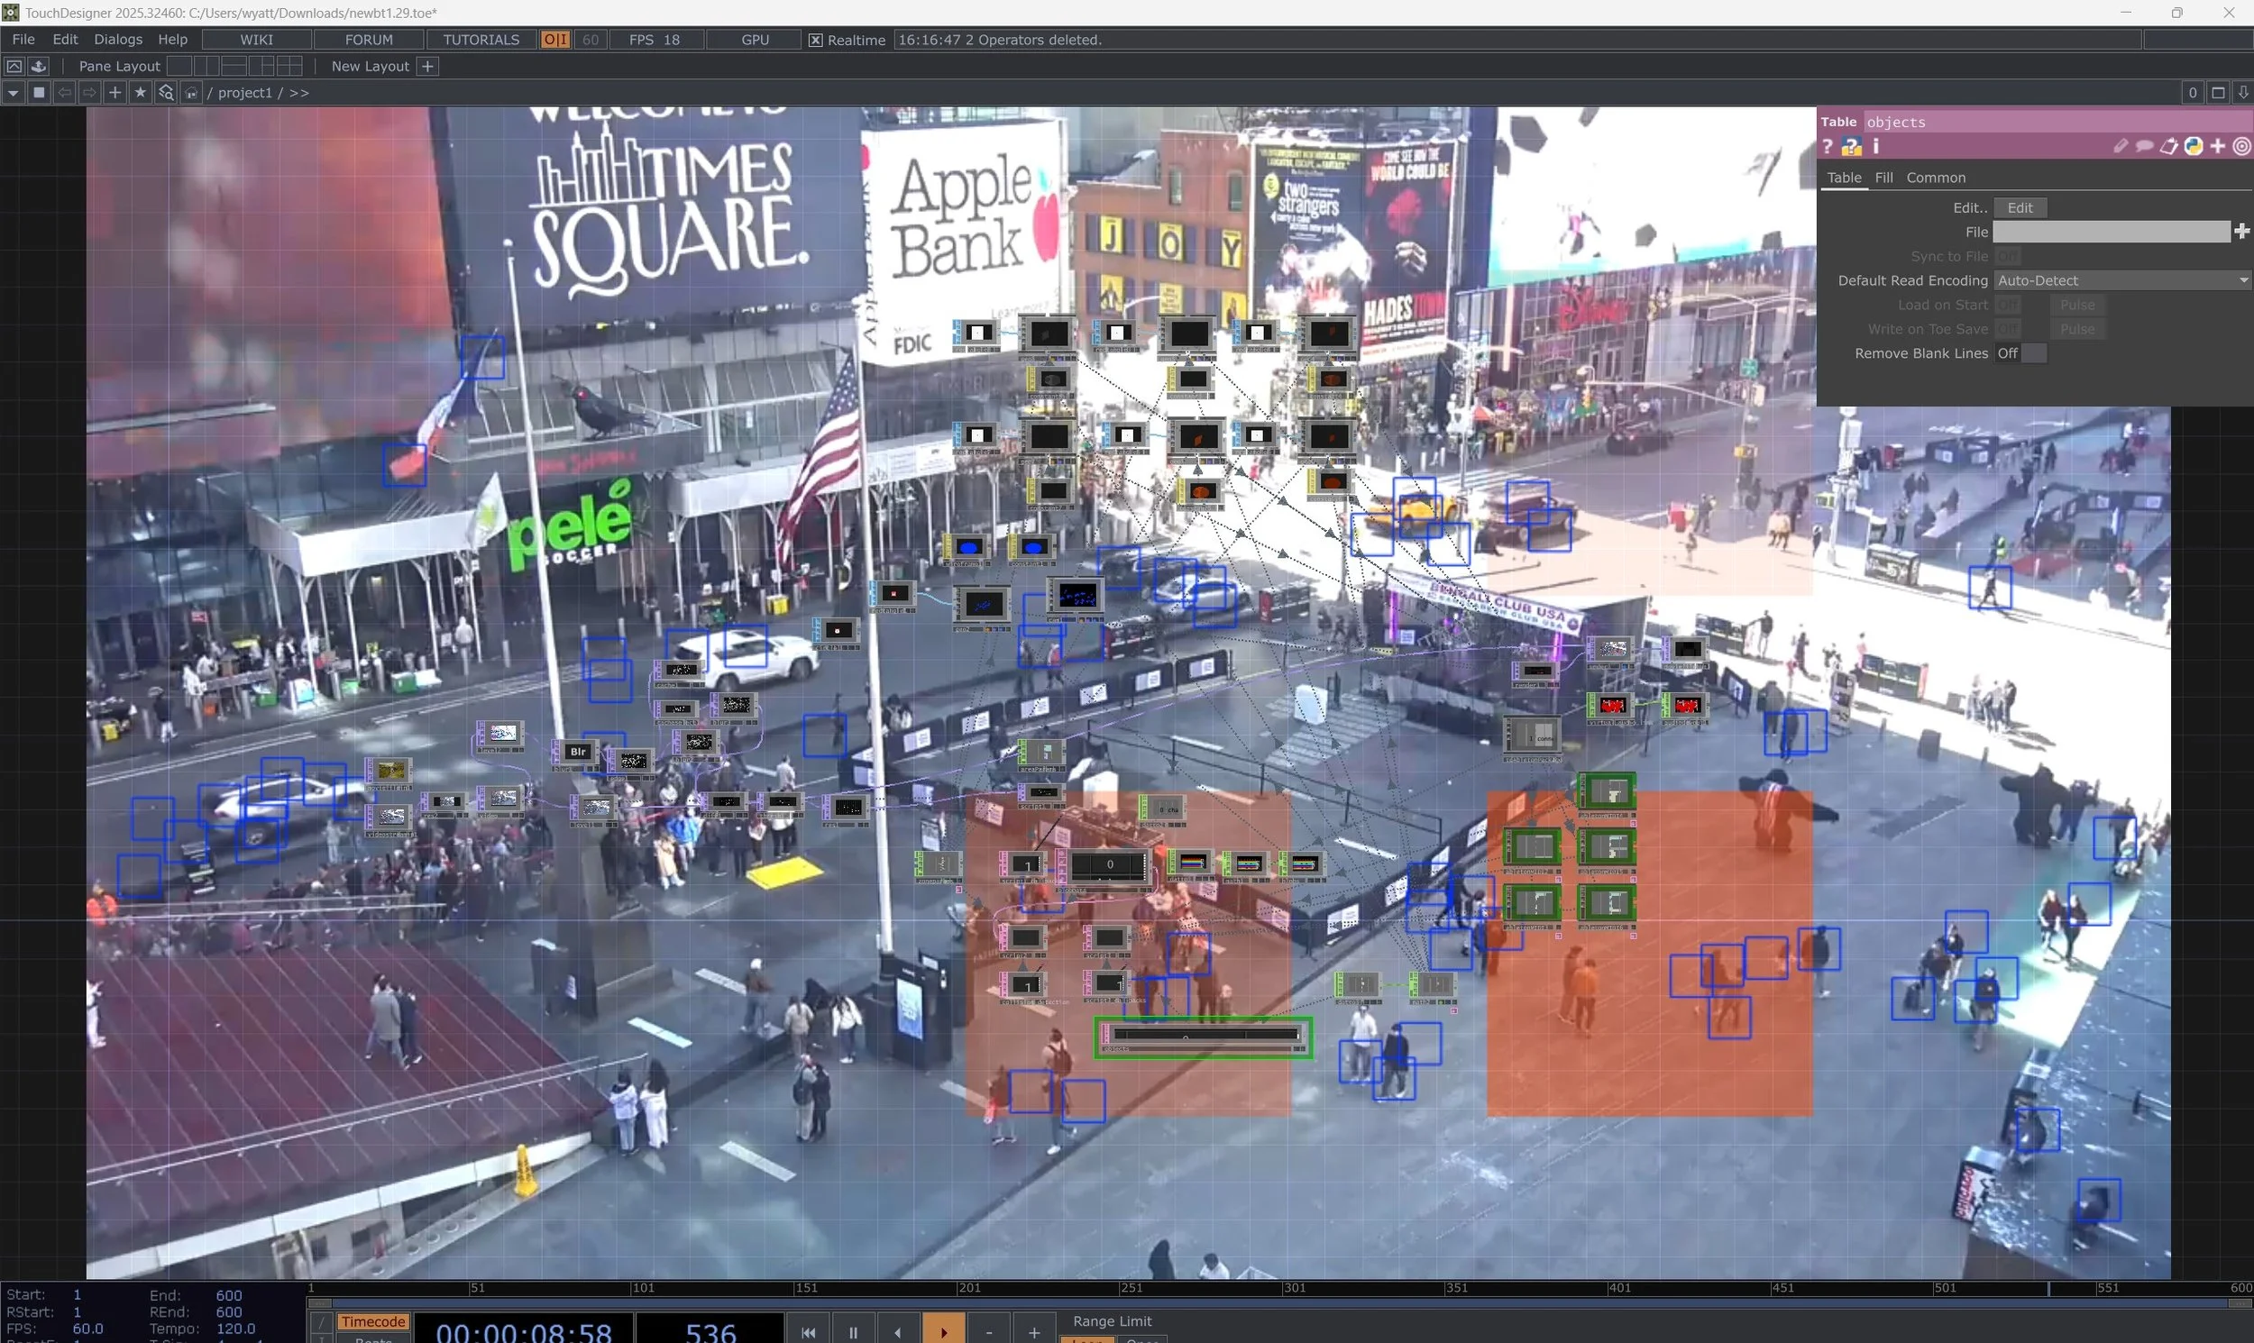The height and width of the screenshot is (1343, 2254).
Task: Pause timeline playback
Action: 852,1331
